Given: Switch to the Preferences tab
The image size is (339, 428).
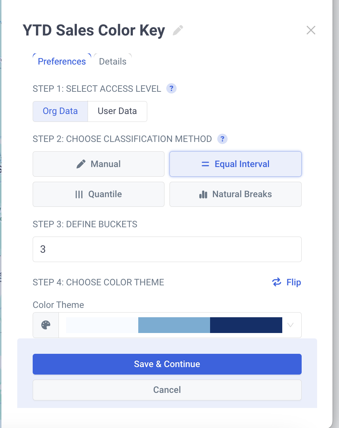Looking at the screenshot, I should pos(62,61).
